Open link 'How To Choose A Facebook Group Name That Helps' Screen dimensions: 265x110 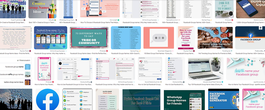(100, 22)
